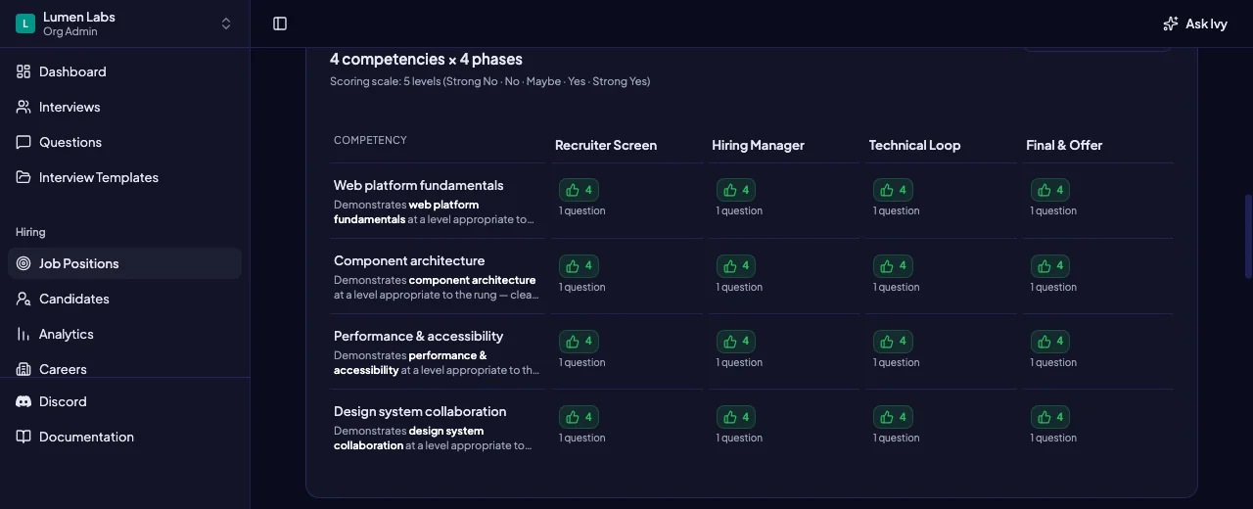Click Web platform fundamentals Recruiter Screen score badge
1253x509 pixels.
pyautogui.click(x=579, y=190)
